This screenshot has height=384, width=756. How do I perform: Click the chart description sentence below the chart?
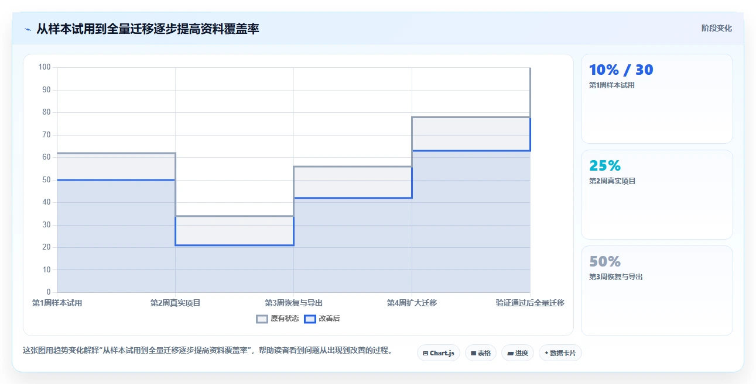(x=207, y=351)
